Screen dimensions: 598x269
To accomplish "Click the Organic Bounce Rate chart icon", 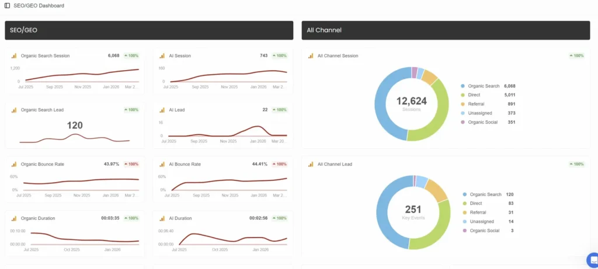I will pyautogui.click(x=14, y=164).
